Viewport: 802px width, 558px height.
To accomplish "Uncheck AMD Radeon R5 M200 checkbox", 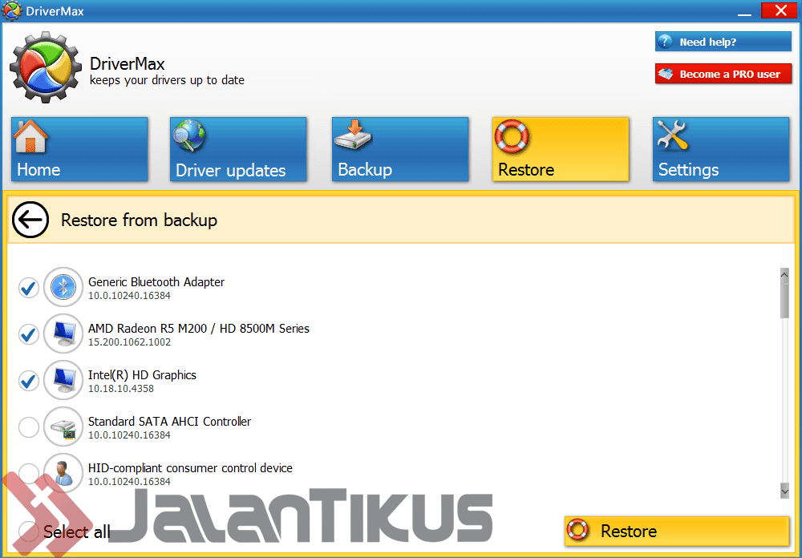I will [x=29, y=334].
